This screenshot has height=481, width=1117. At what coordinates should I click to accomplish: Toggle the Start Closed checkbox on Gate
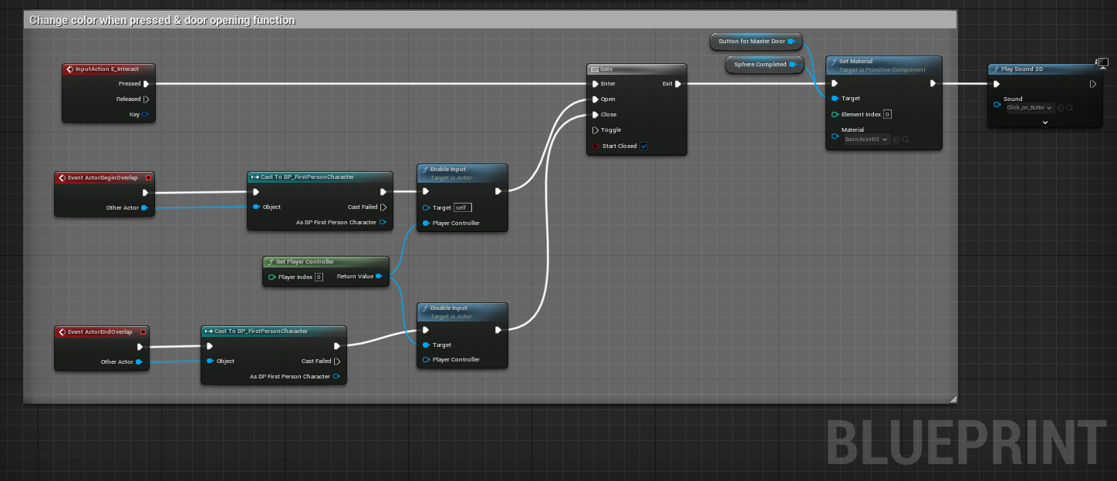[644, 146]
